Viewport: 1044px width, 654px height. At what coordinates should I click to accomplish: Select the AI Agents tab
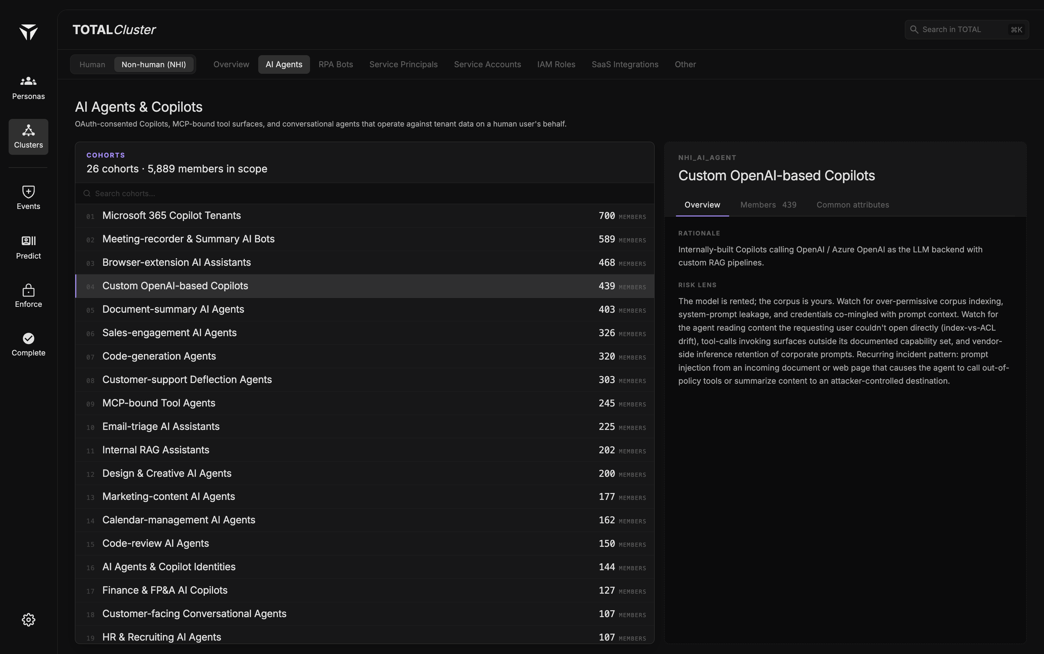coord(284,64)
